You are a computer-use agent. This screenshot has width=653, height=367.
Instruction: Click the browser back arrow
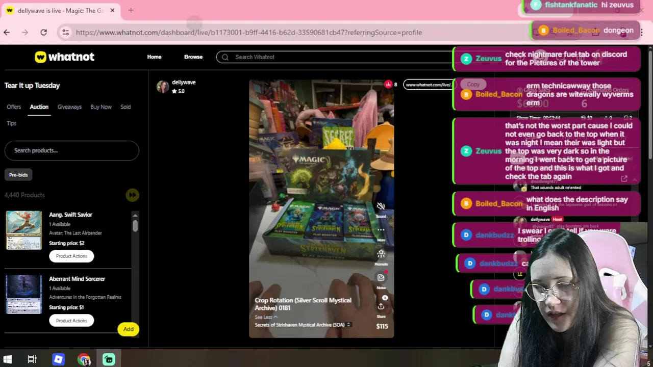click(x=7, y=32)
